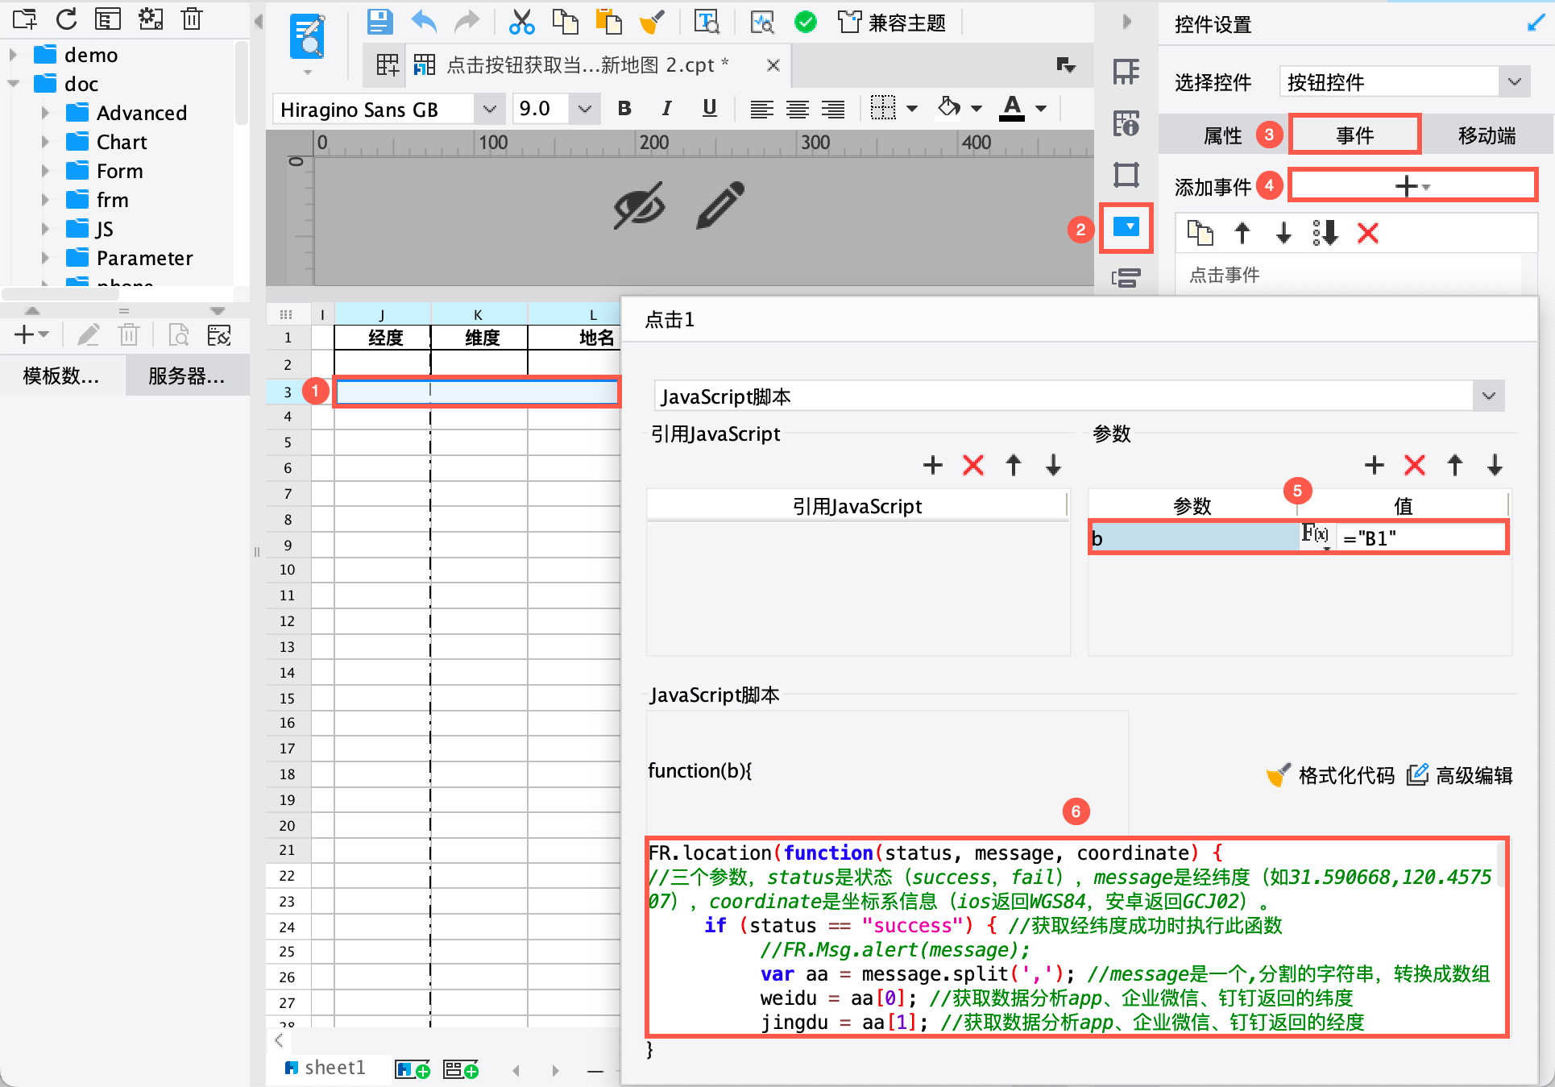
Task: Open the 选择控件 按钮控件 dropdown
Action: pos(1514,82)
